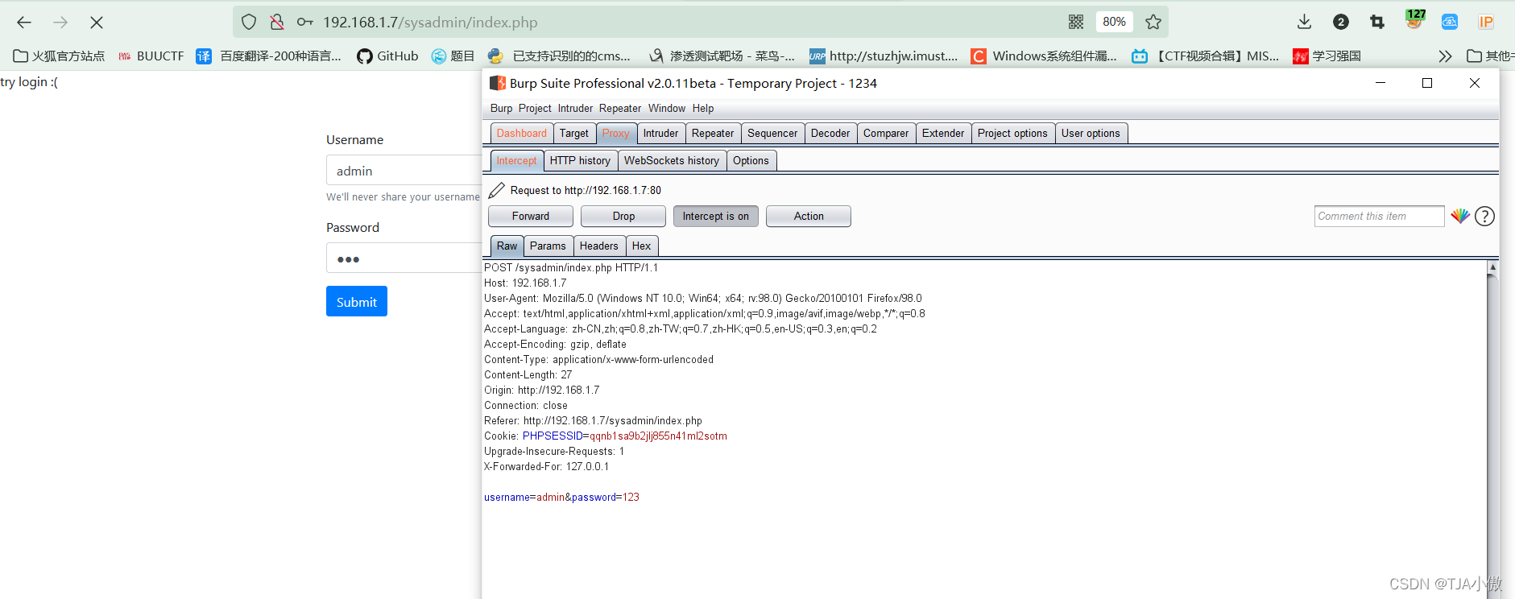Open the GitHub bookmark

(x=387, y=56)
